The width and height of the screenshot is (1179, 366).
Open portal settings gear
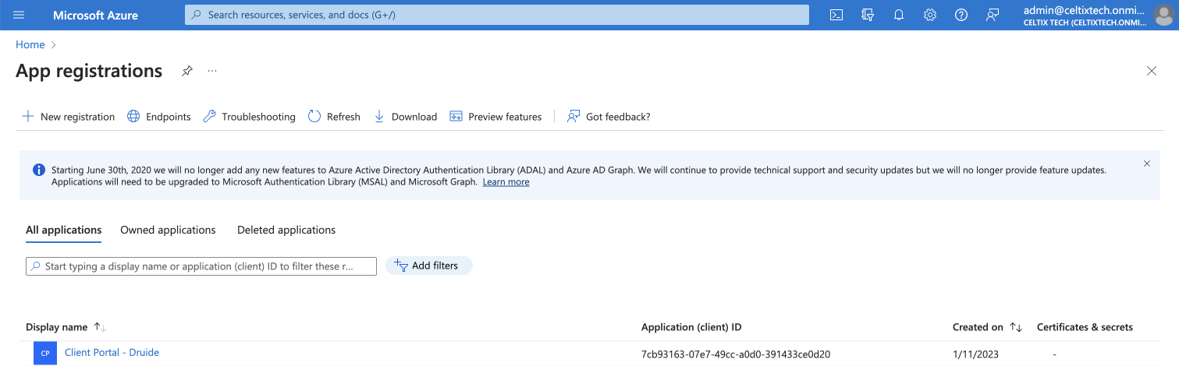929,15
